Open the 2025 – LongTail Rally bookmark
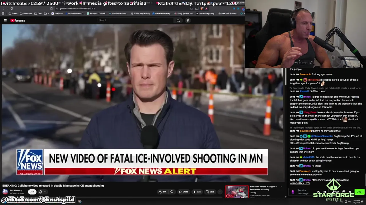The width and height of the screenshot is (366, 205). (x=140, y=13)
